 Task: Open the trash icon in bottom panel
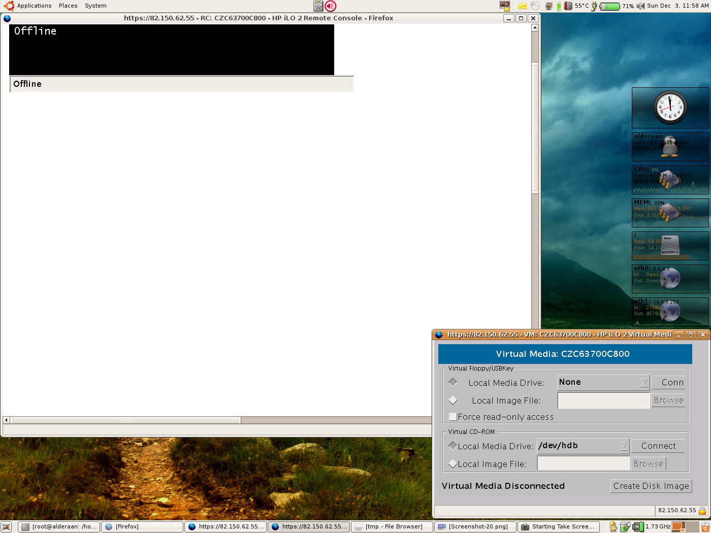point(705,527)
